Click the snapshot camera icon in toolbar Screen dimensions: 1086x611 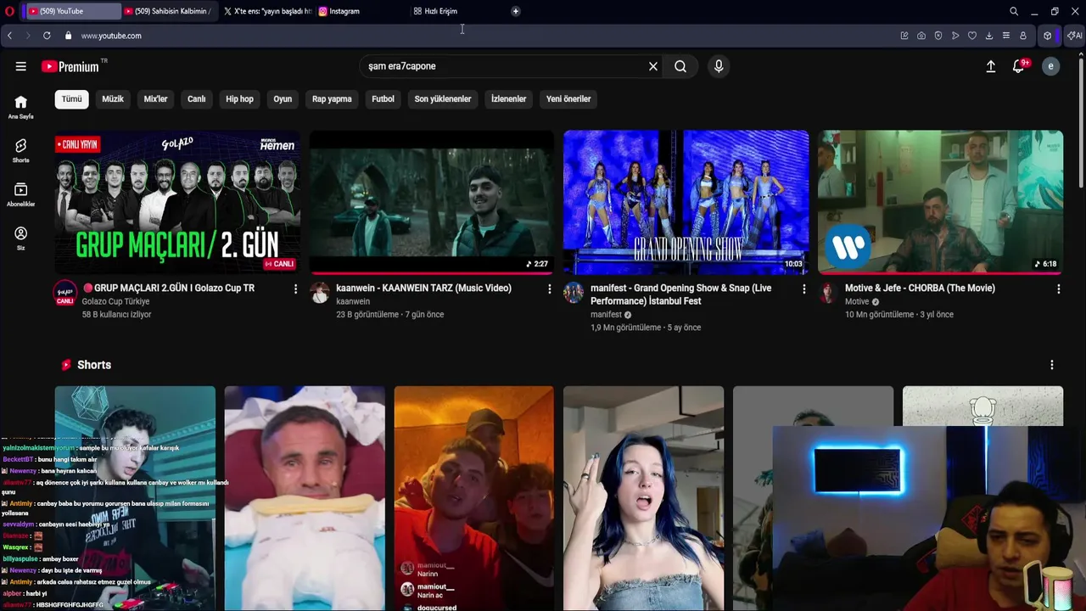[921, 36]
